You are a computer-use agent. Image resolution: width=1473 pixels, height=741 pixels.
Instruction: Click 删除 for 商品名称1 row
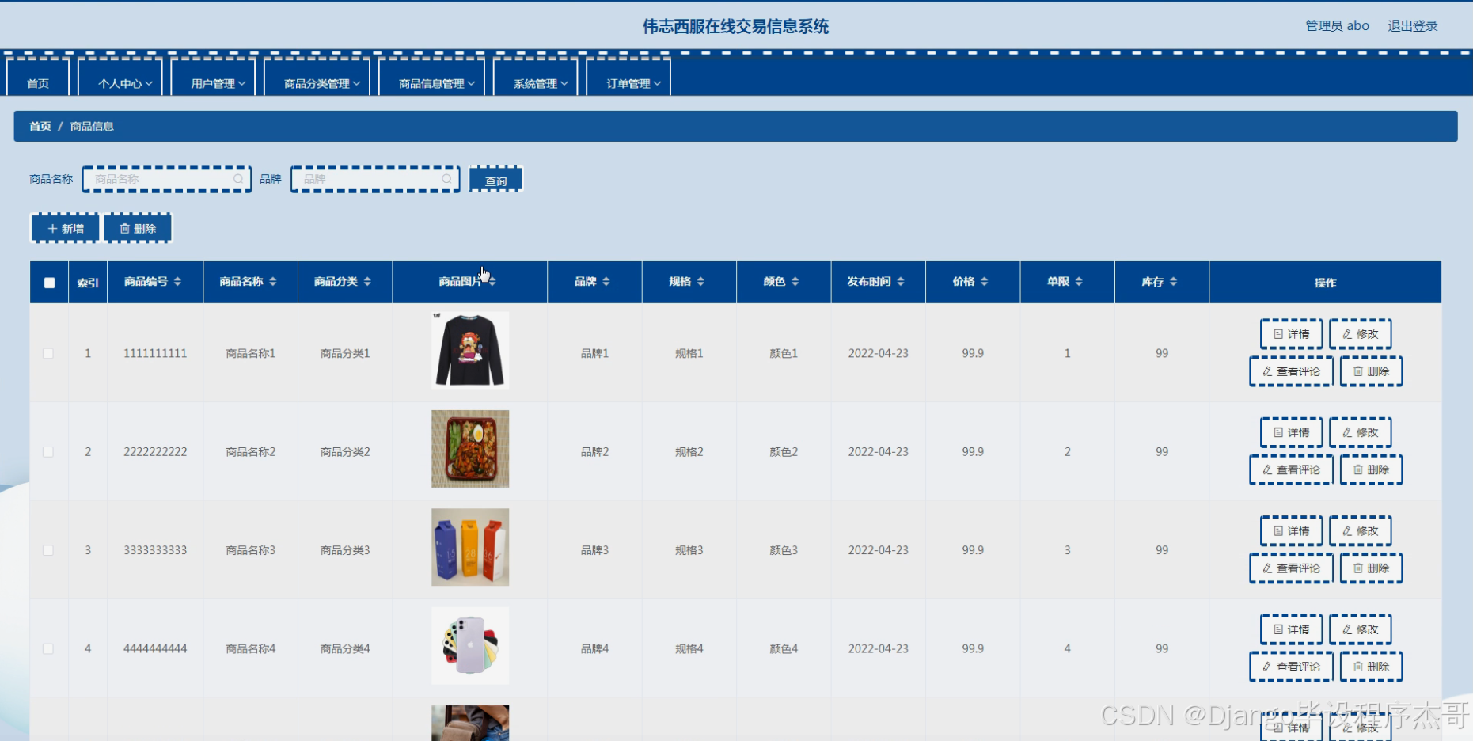coord(1371,371)
